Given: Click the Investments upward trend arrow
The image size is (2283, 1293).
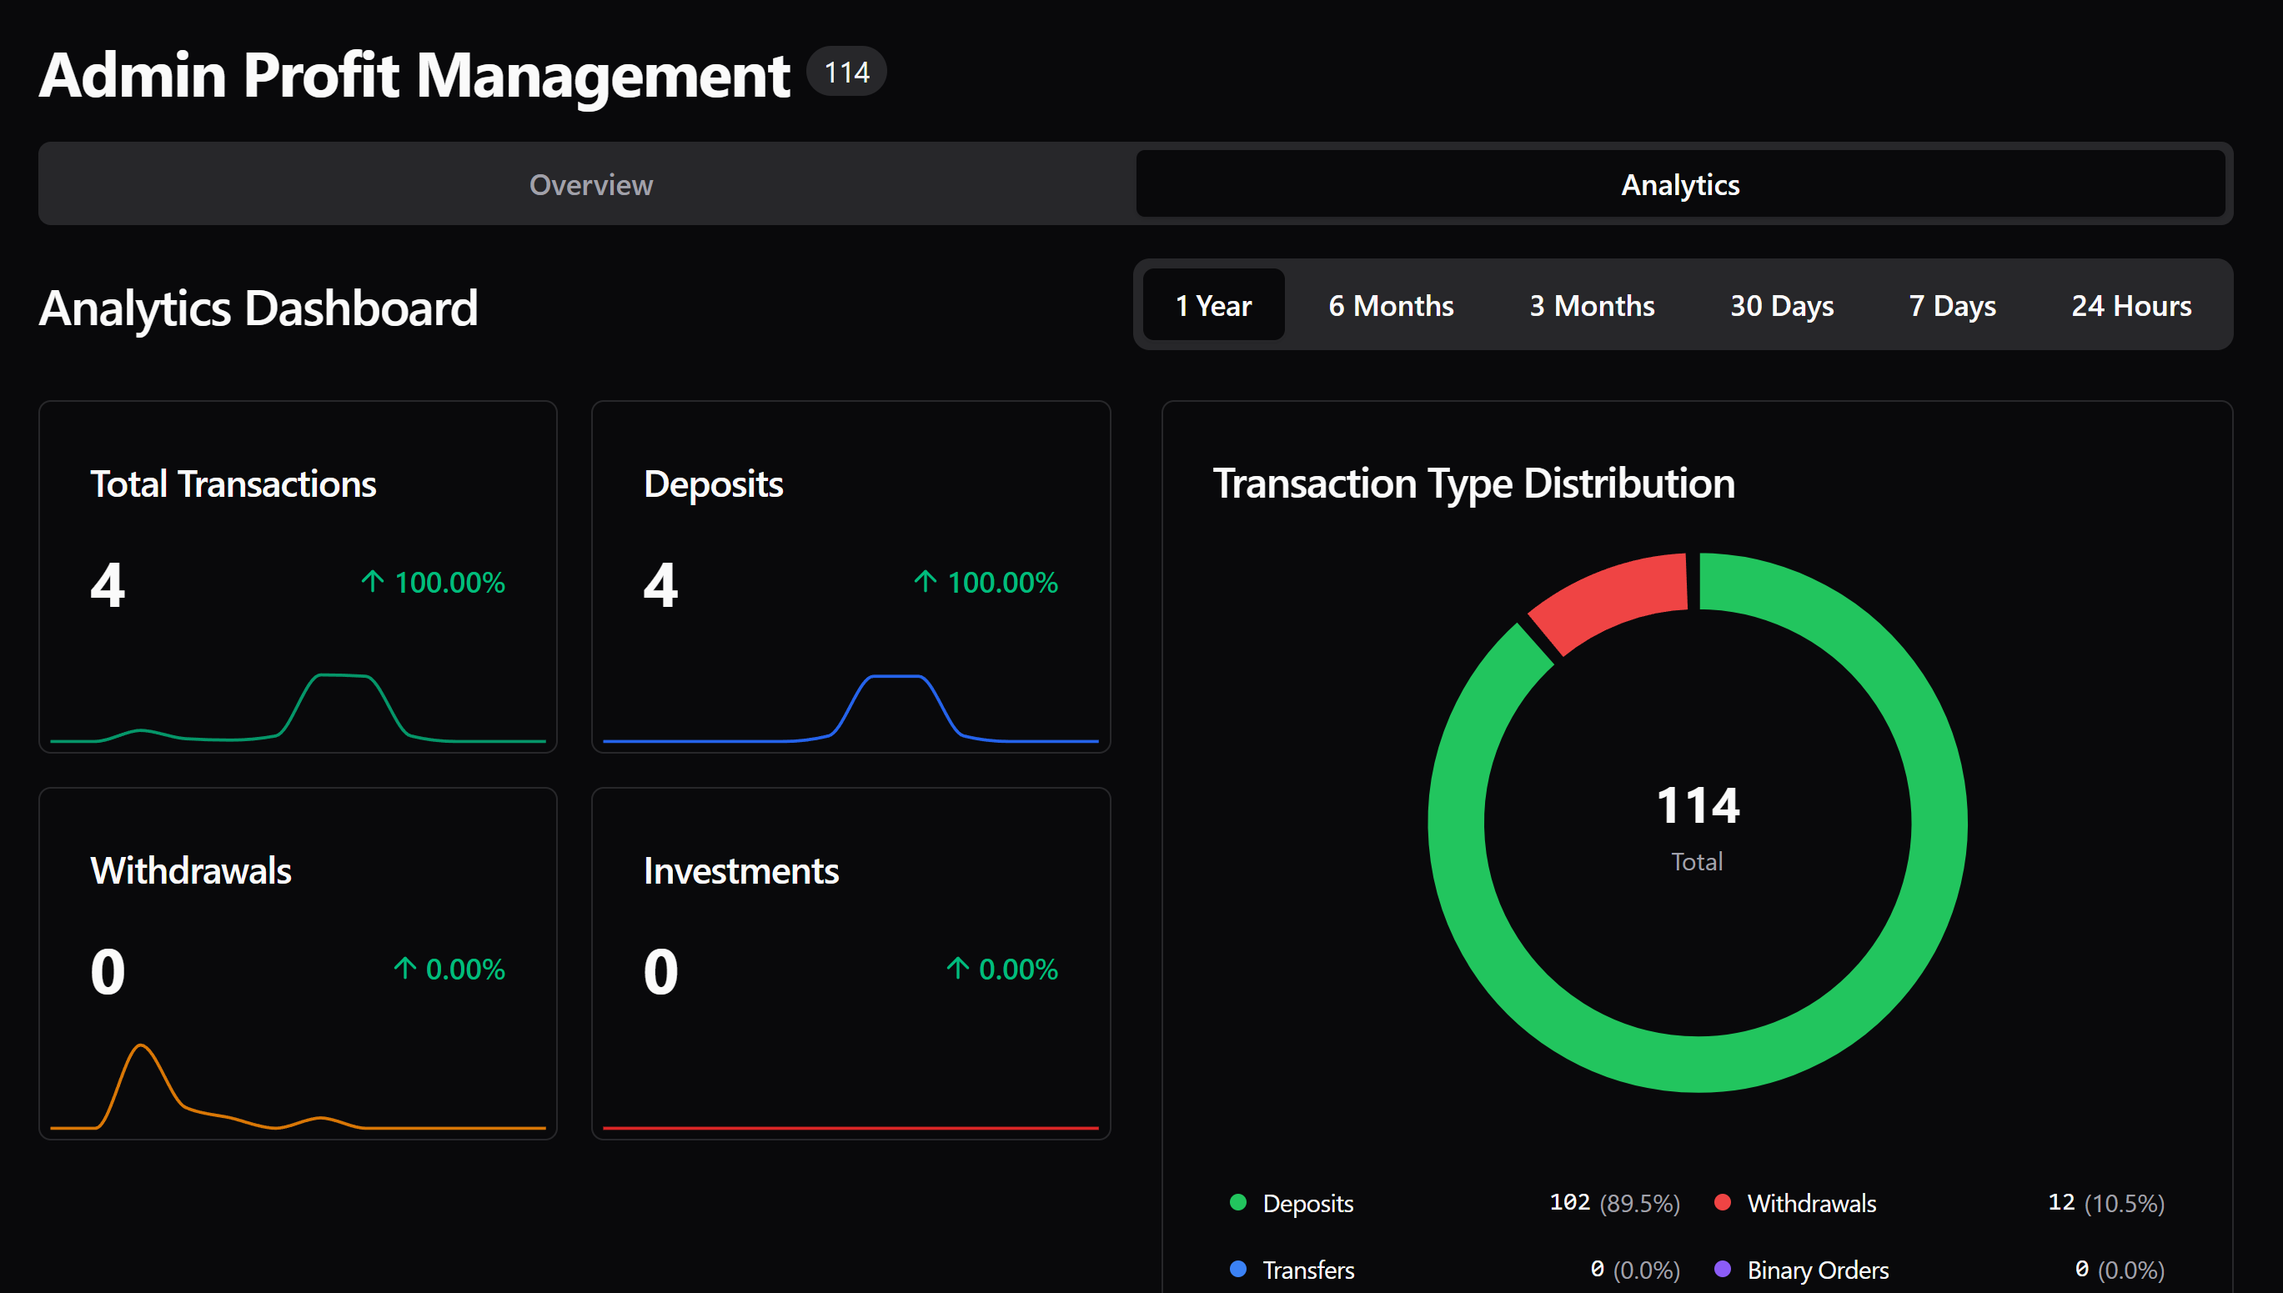Looking at the screenshot, I should tap(956, 969).
